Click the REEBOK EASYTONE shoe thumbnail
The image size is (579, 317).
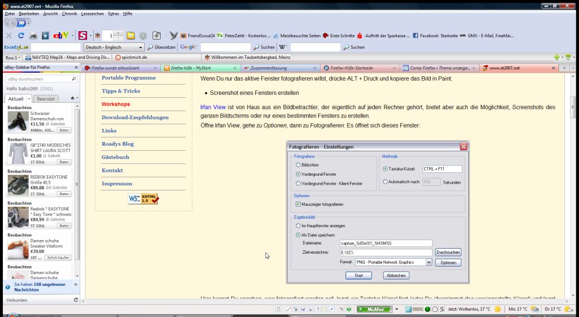[18, 185]
